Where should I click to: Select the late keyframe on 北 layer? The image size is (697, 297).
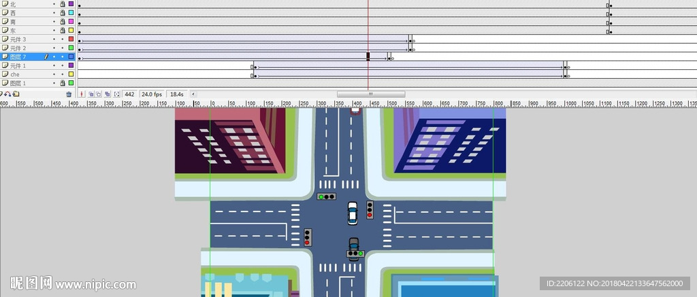611,4
